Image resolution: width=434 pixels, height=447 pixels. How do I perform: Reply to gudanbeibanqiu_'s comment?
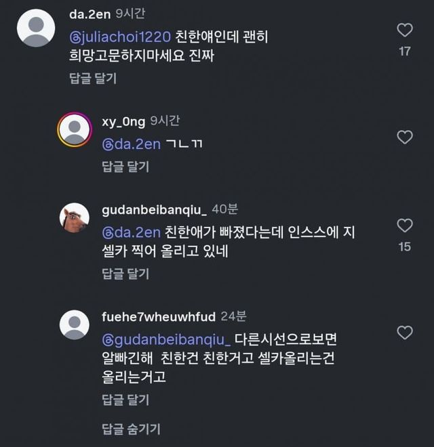pyautogui.click(x=125, y=274)
